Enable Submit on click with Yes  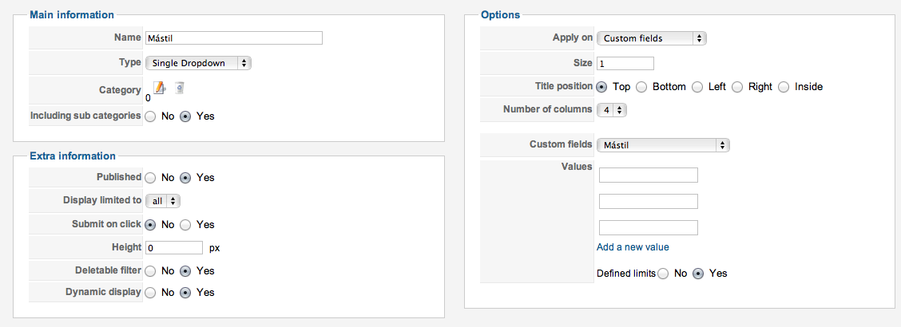[186, 225]
